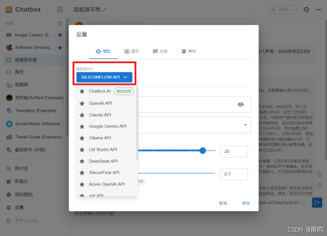Open the deepseek-ai/DeepSeek-R1 model selector
This screenshot has height=236, width=327.
point(282,203)
